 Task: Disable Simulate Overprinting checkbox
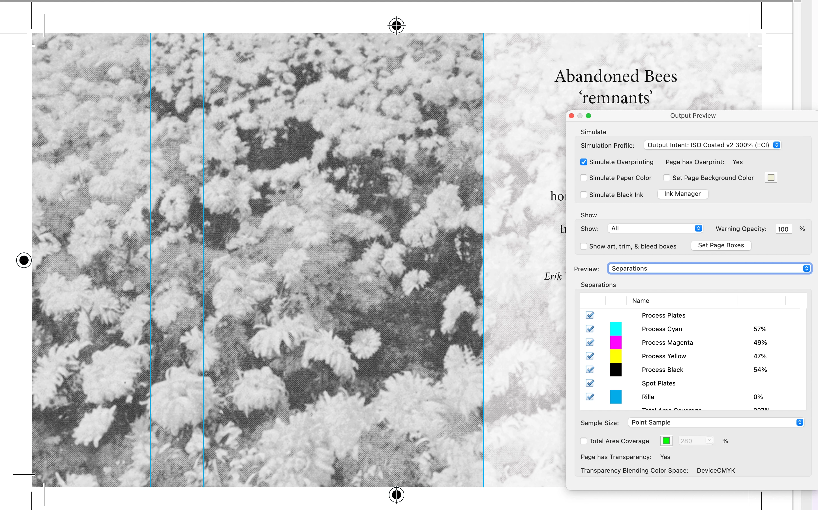tap(584, 162)
